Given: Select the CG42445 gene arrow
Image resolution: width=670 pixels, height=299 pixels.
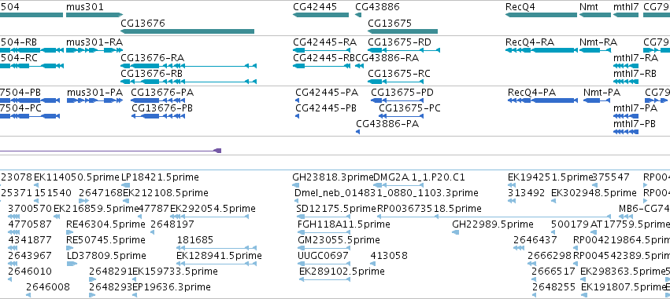Looking at the screenshot, I should click(x=321, y=15).
